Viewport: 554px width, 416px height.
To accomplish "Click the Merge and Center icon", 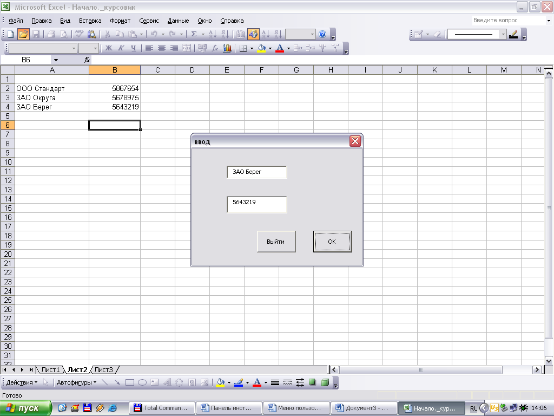I will [x=187, y=48].
